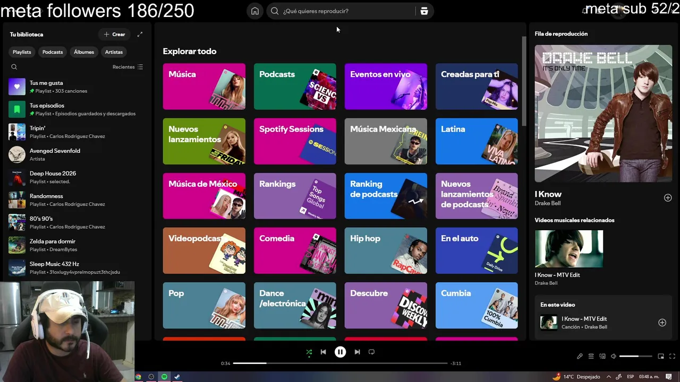Search in your library magnifier icon

click(14, 67)
